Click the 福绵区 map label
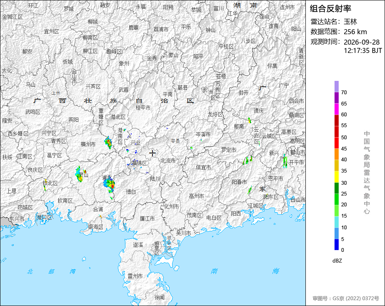Screen dimensions: 385x306 (x=139, y=163)
